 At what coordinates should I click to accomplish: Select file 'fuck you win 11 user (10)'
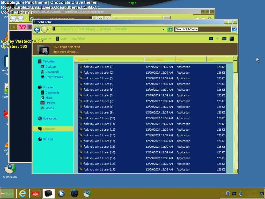(x=152, y=118)
